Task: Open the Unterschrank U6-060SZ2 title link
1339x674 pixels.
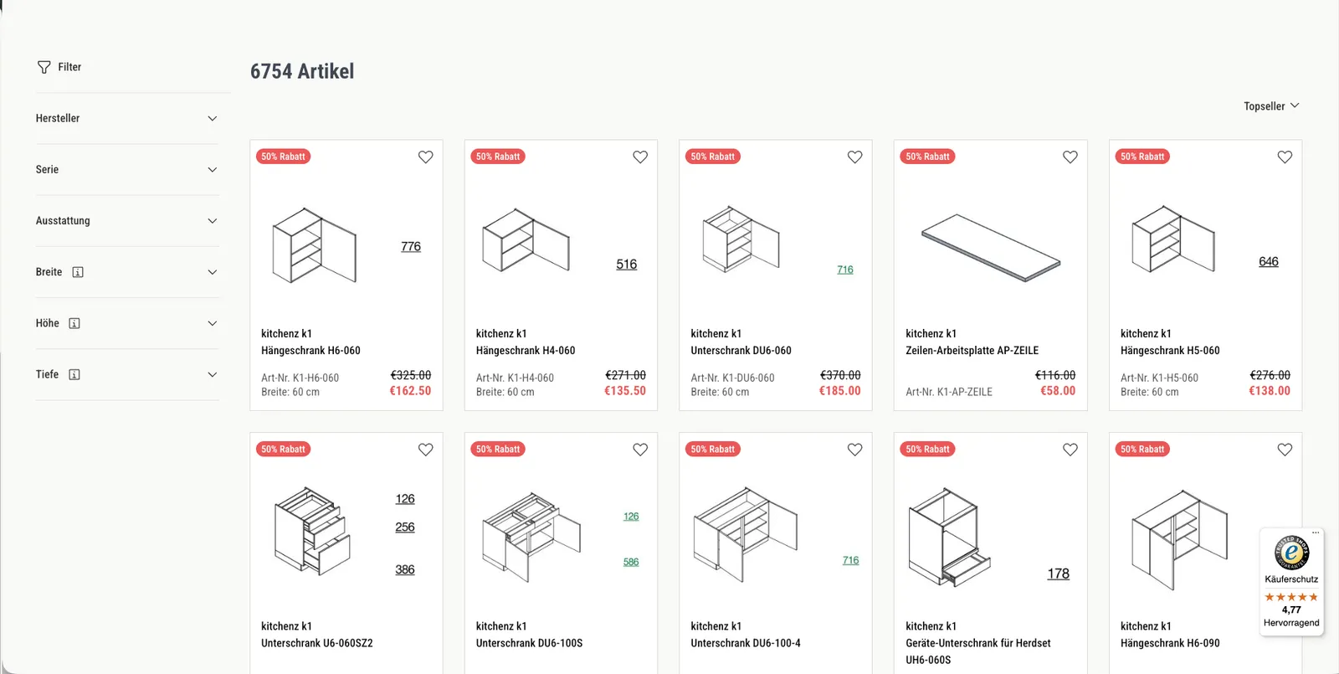Action: coord(317,644)
